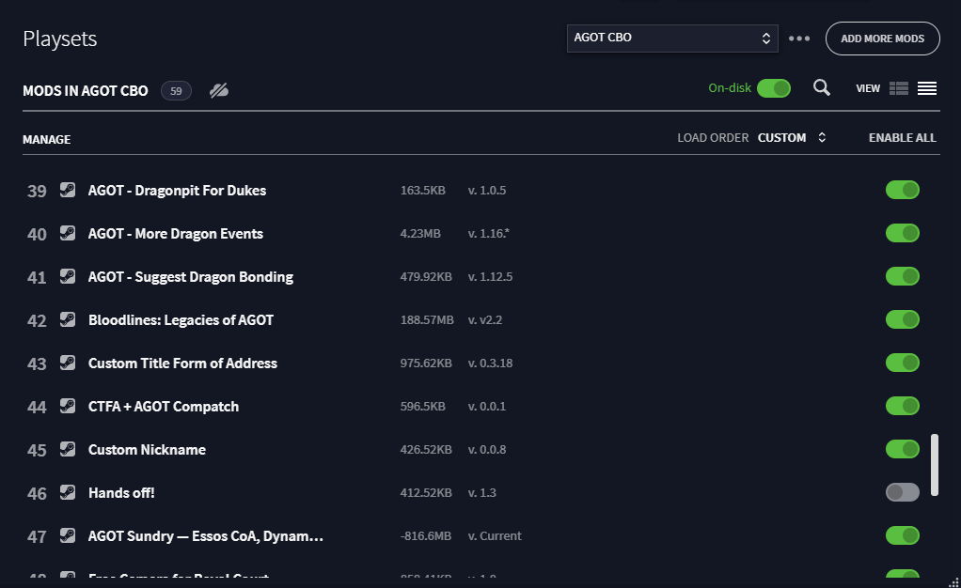Click the 59 mod count badge
The image size is (961, 588).
coord(176,91)
